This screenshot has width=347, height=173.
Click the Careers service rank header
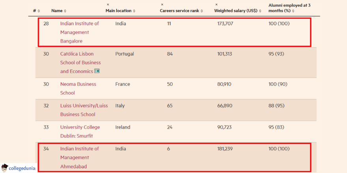point(179,11)
